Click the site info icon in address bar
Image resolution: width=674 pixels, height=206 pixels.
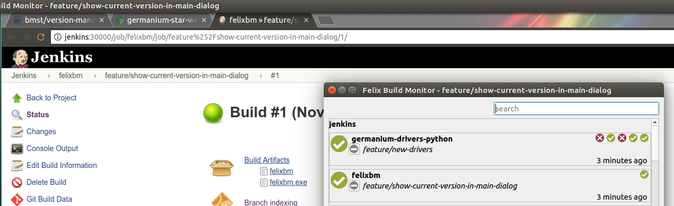pyautogui.click(x=57, y=37)
